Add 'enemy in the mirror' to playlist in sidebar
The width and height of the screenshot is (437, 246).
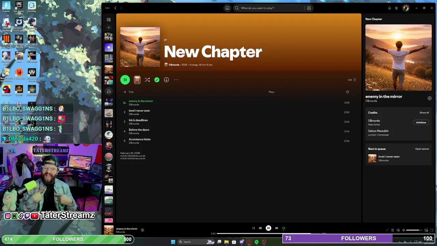(429, 98)
